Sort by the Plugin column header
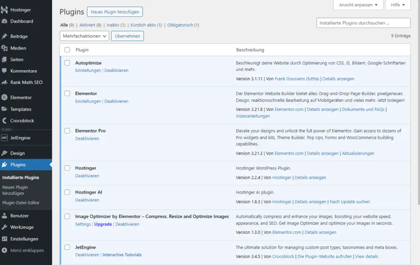 (82, 50)
